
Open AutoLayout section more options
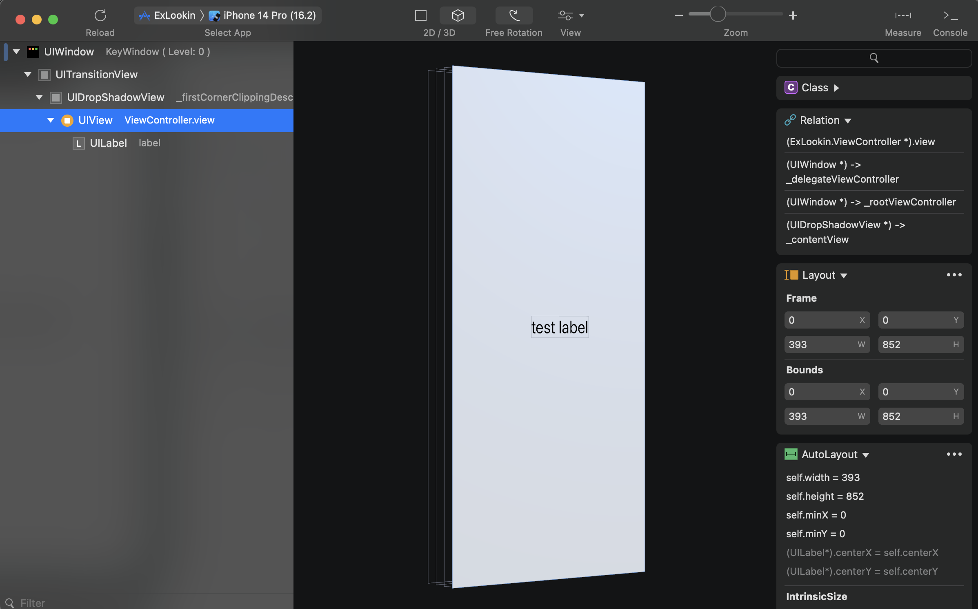[x=954, y=455]
